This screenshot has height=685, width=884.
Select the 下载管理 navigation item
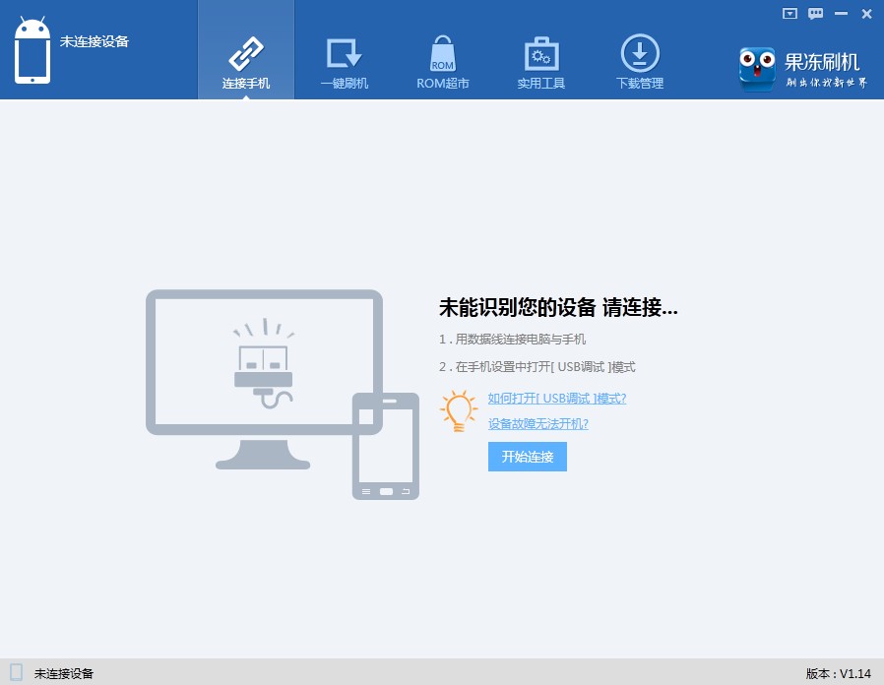640,84
